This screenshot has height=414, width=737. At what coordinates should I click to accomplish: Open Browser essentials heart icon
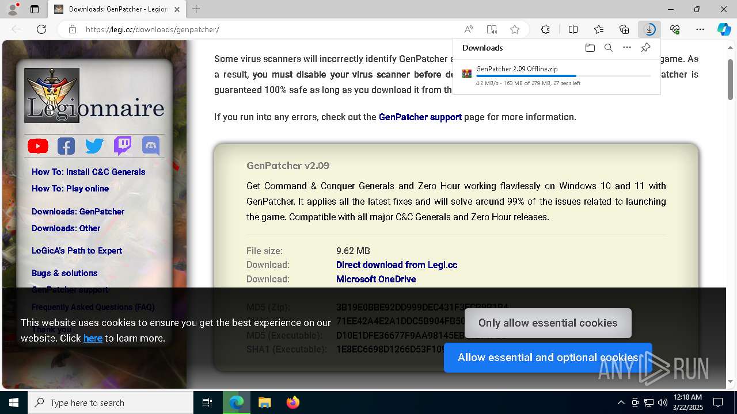coord(675,29)
